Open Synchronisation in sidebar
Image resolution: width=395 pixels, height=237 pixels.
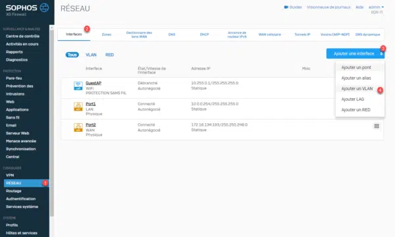point(21,149)
